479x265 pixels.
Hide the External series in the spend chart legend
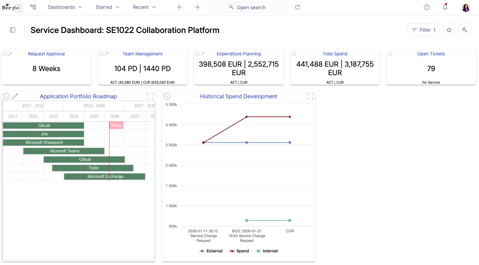211,251
